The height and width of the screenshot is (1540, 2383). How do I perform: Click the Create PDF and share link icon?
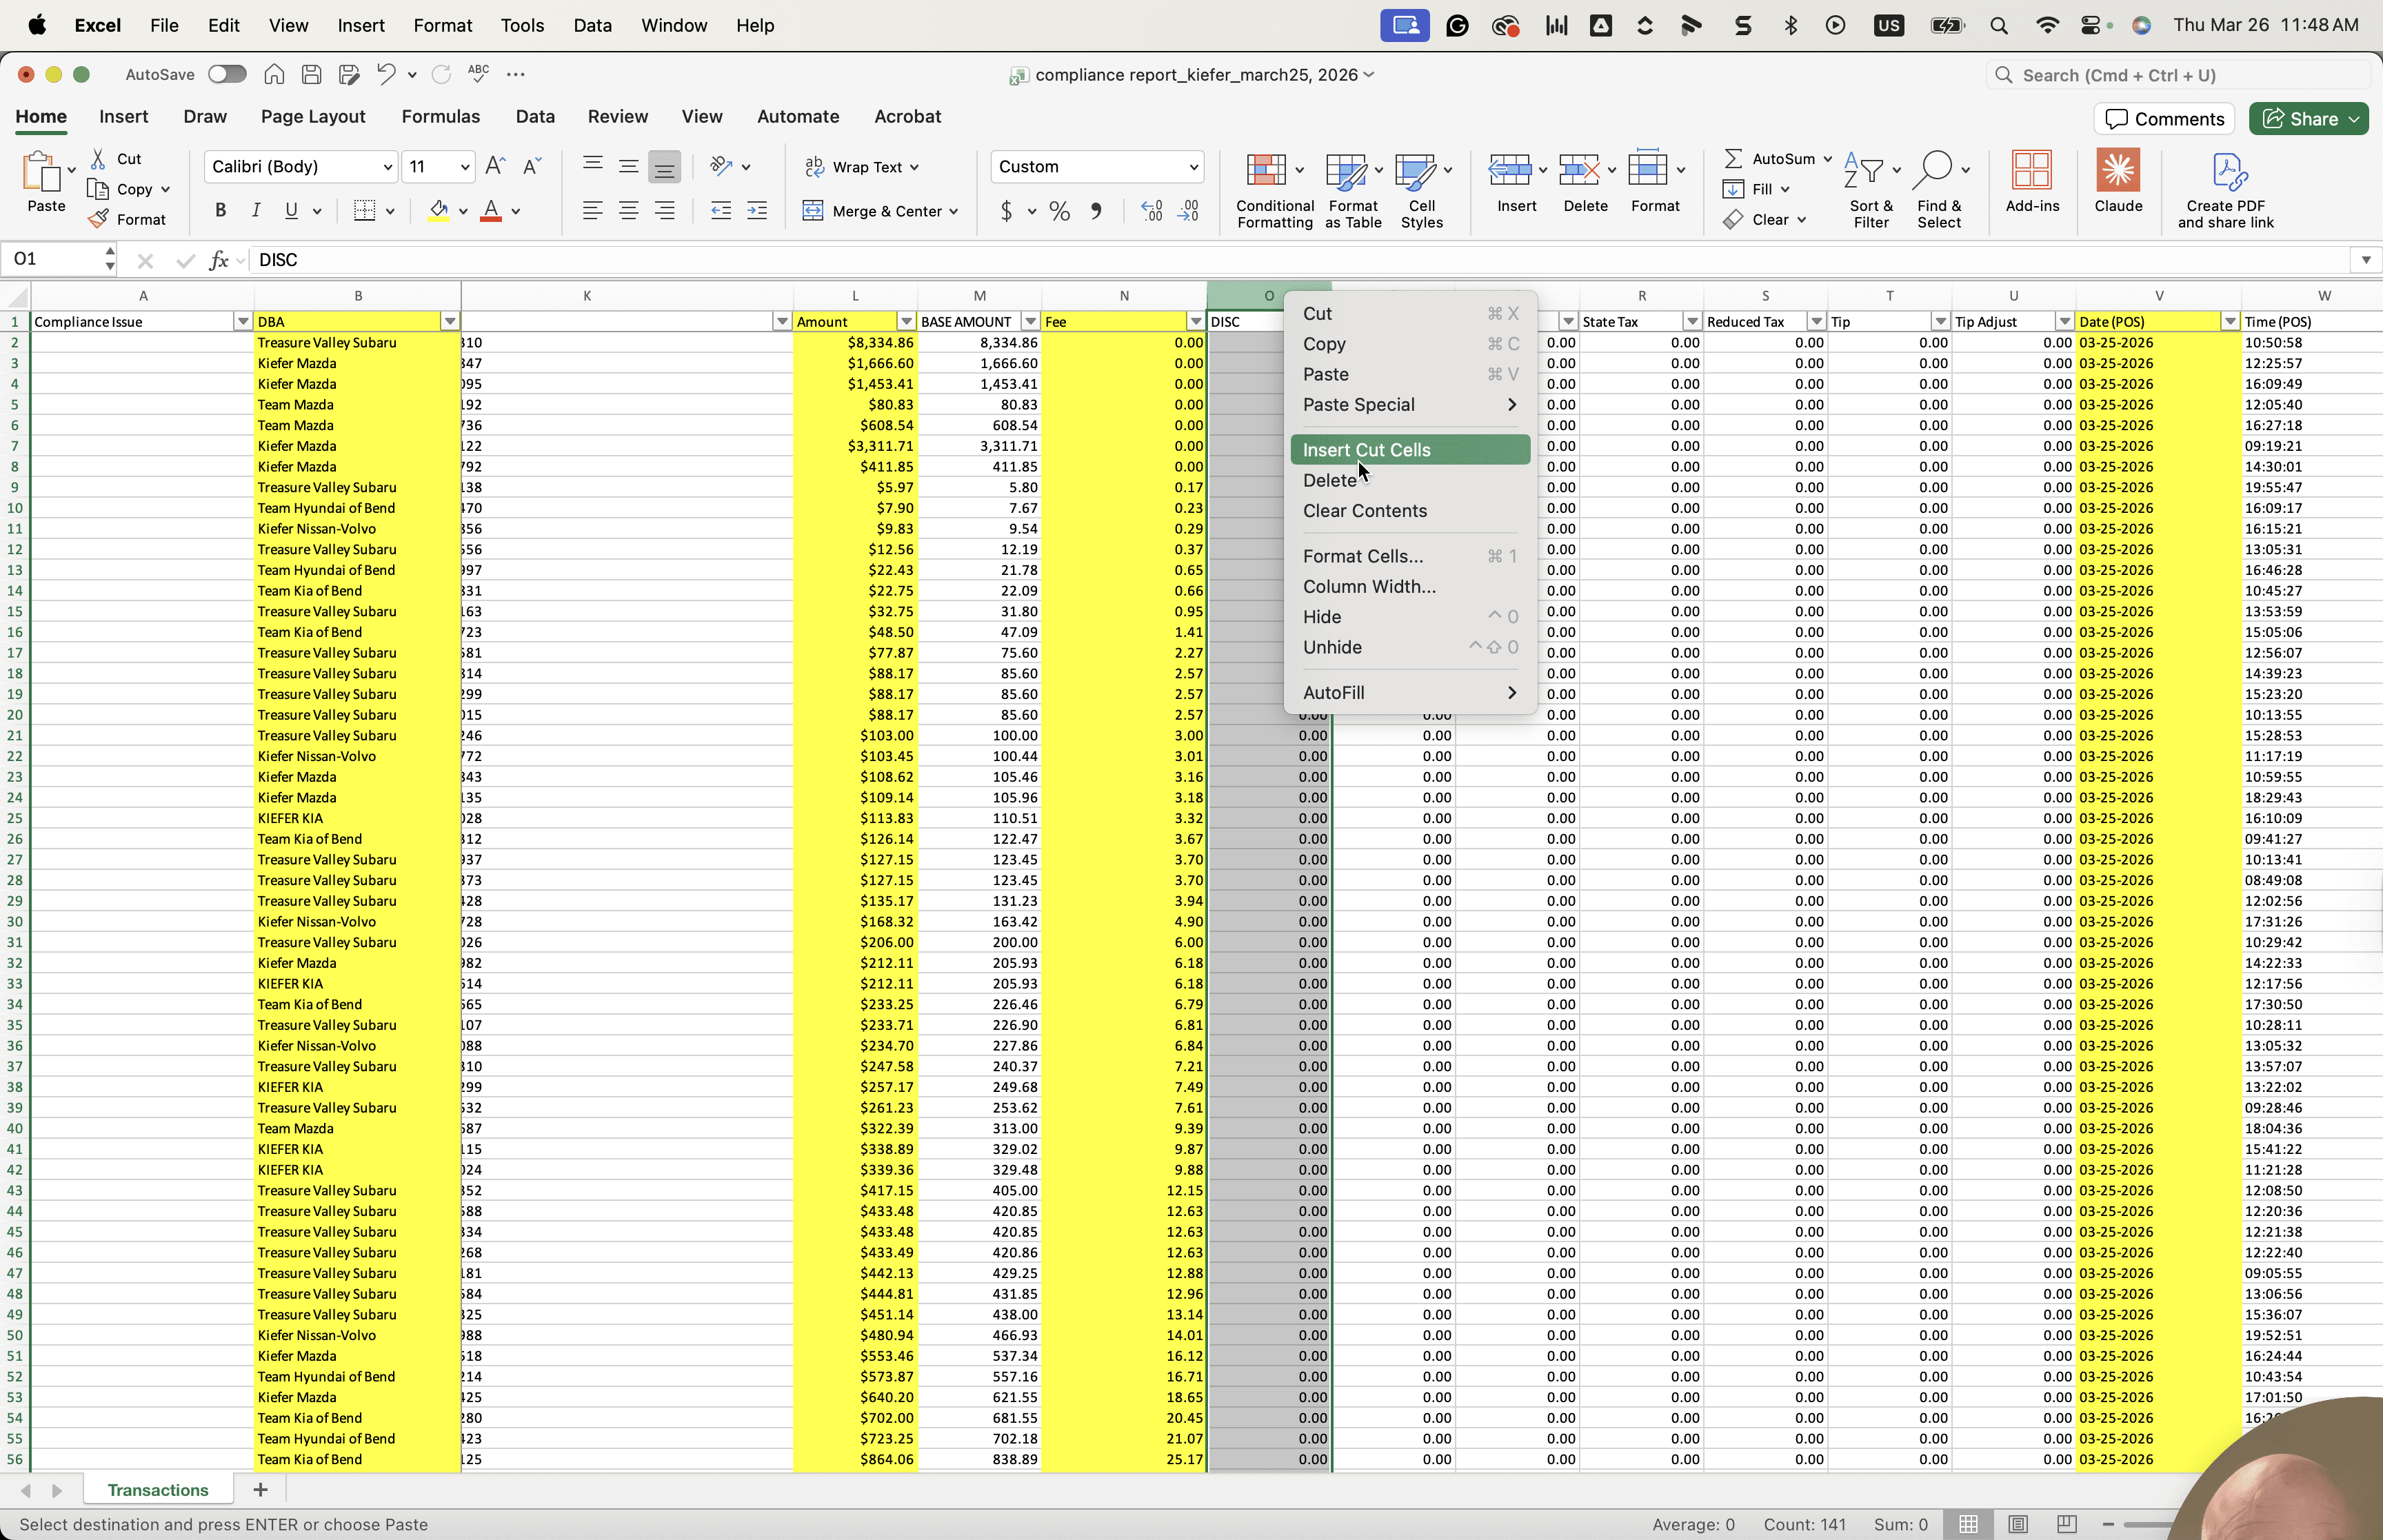[2226, 171]
